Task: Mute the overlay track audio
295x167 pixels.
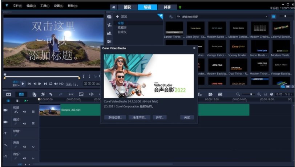Action: click(x=24, y=123)
